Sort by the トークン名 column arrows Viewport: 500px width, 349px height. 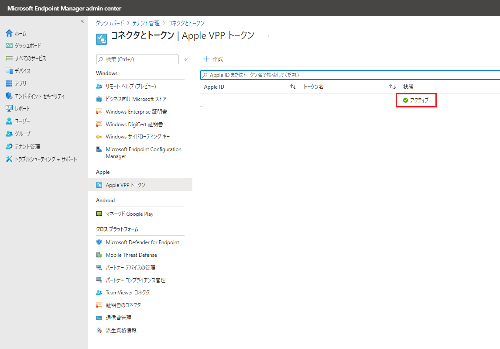(x=392, y=87)
